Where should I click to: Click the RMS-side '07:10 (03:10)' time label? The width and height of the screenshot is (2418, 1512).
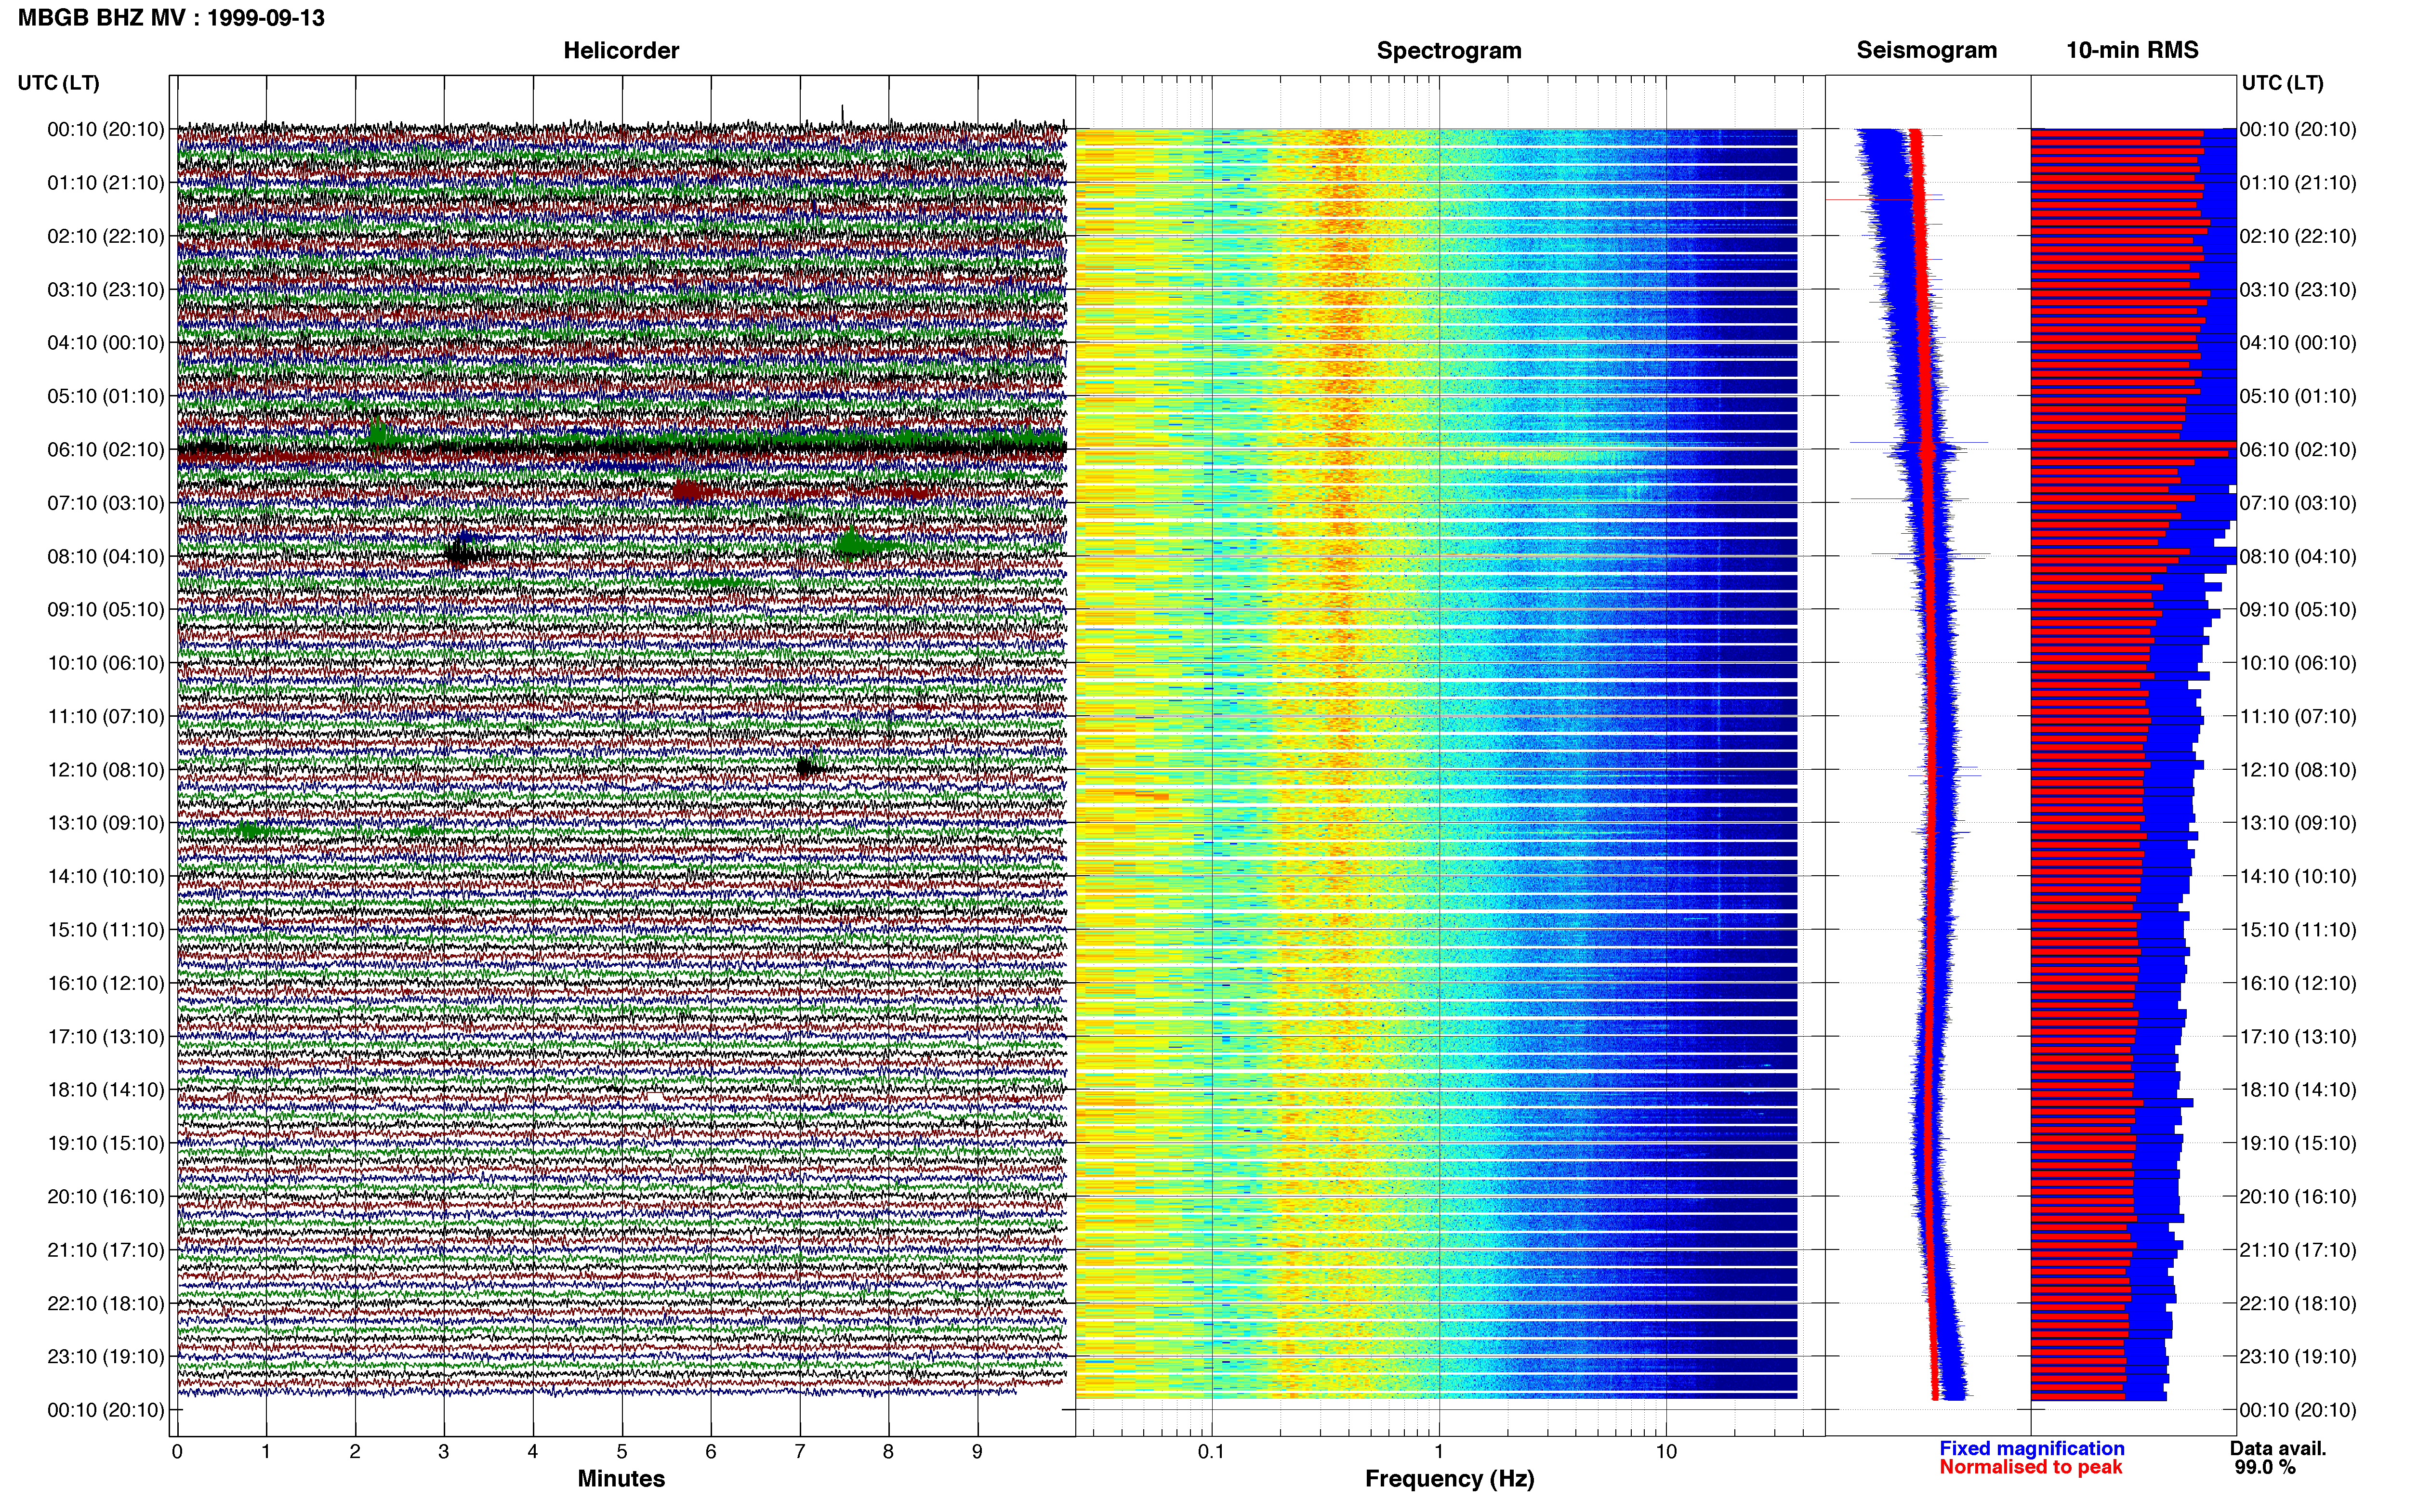(x=2298, y=503)
